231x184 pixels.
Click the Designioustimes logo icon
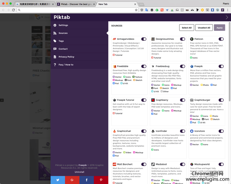click(x=153, y=39)
